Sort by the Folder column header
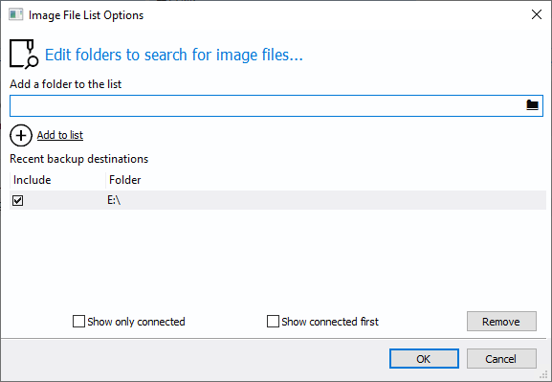Image resolution: width=552 pixels, height=382 pixels. [x=325, y=180]
